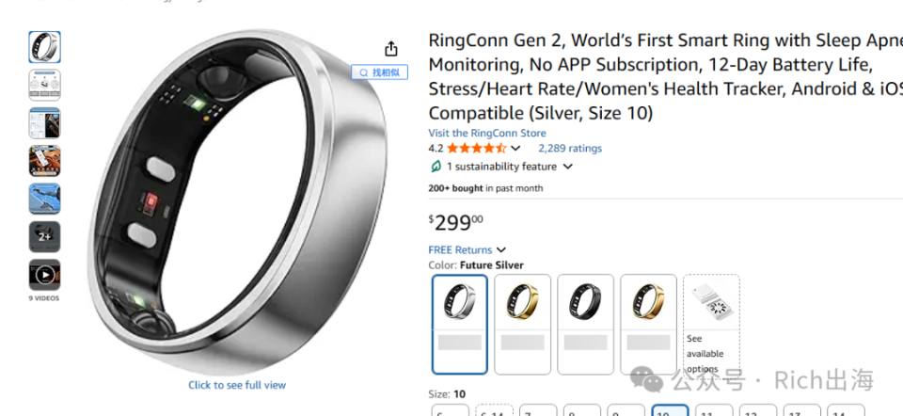Click the star rating icons
This screenshot has height=416, width=903.
pos(476,148)
